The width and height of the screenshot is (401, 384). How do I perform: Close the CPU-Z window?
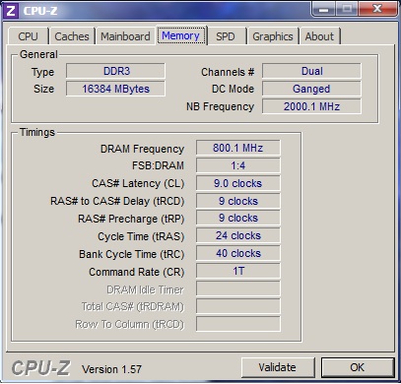pyautogui.click(x=377, y=9)
